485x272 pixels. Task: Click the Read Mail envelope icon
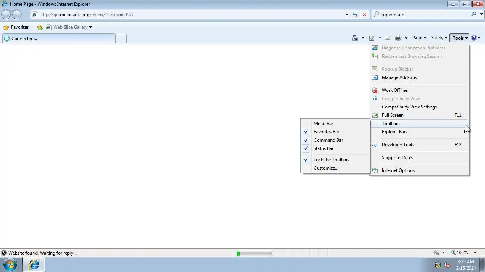388,38
